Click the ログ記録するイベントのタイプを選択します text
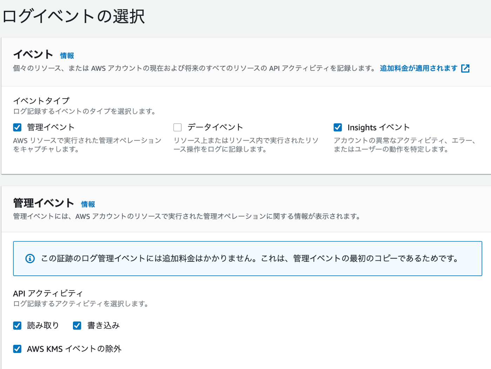The image size is (491, 369). (85, 111)
